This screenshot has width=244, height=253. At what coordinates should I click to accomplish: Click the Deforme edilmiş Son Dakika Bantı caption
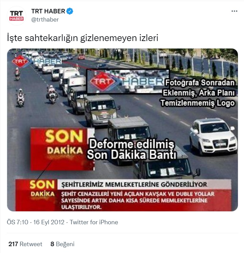(132, 149)
